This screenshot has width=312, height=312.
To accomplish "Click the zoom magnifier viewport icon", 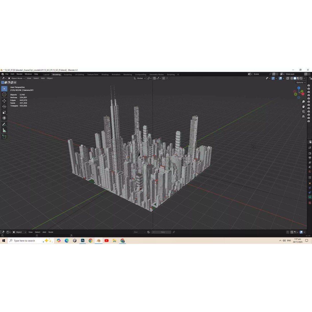I will [303, 102].
